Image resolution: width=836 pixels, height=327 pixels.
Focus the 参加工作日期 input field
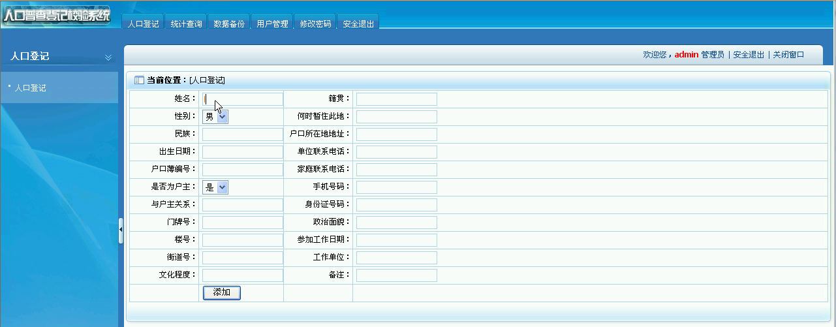point(397,240)
